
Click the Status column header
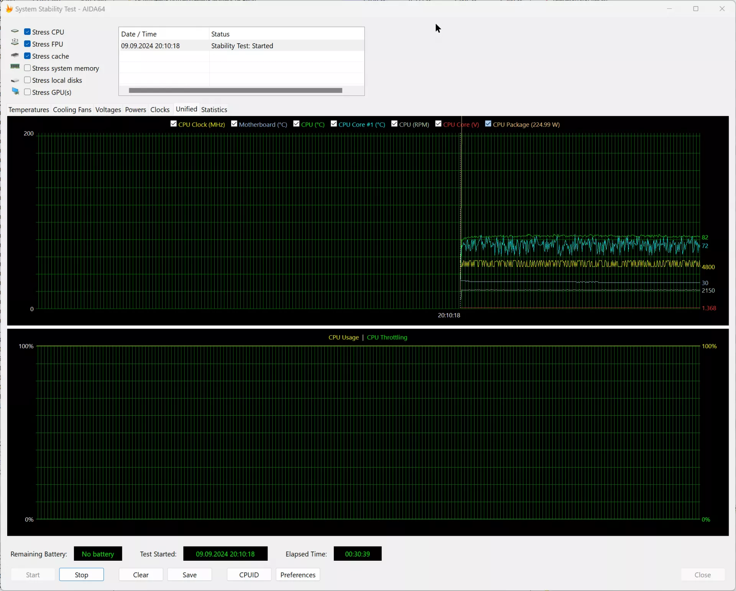click(x=286, y=34)
